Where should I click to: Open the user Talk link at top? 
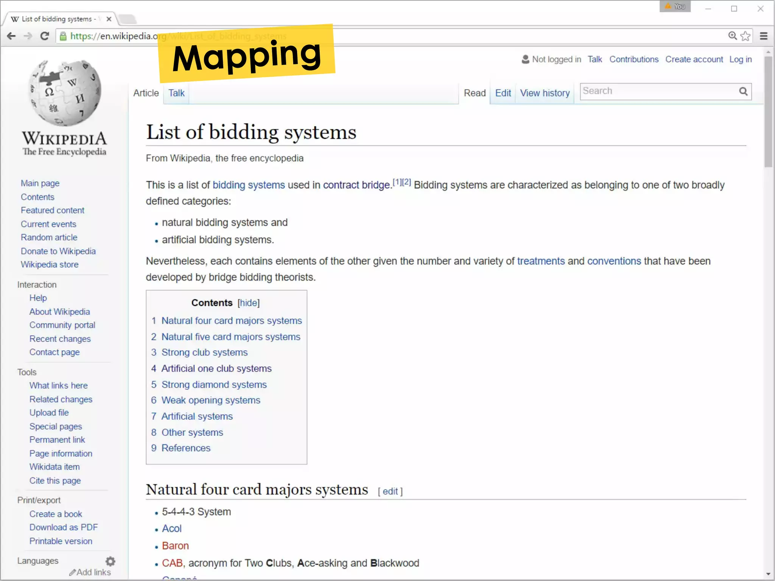[594, 59]
